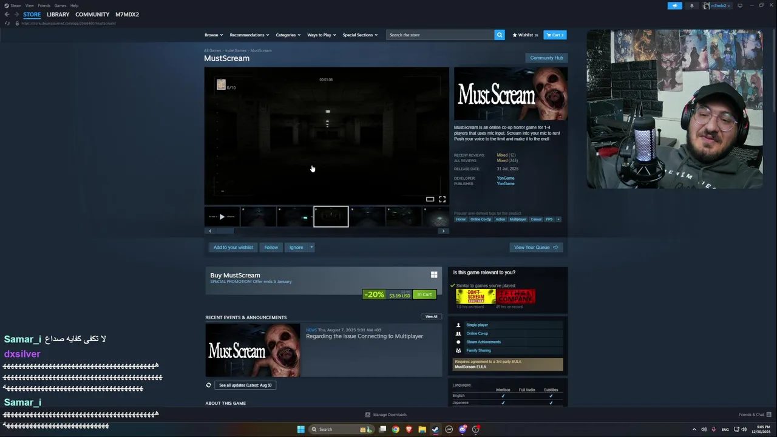The width and height of the screenshot is (777, 437).
Task: Open the View menu
Action: tap(29, 5)
